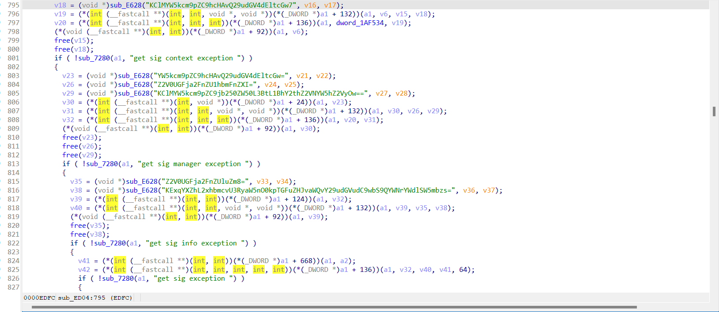Click the vertical scrollbar thumb on the right edge

tap(714, 111)
